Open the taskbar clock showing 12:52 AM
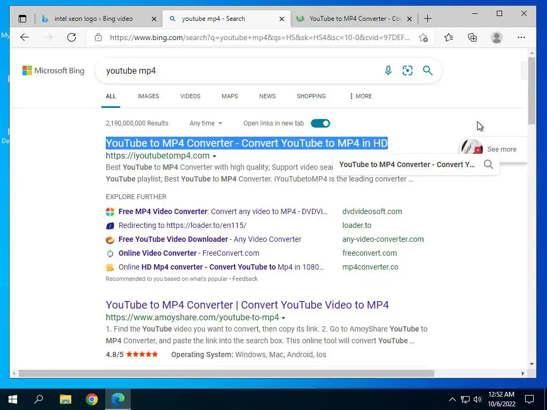This screenshot has height=410, width=547. pyautogui.click(x=501, y=399)
